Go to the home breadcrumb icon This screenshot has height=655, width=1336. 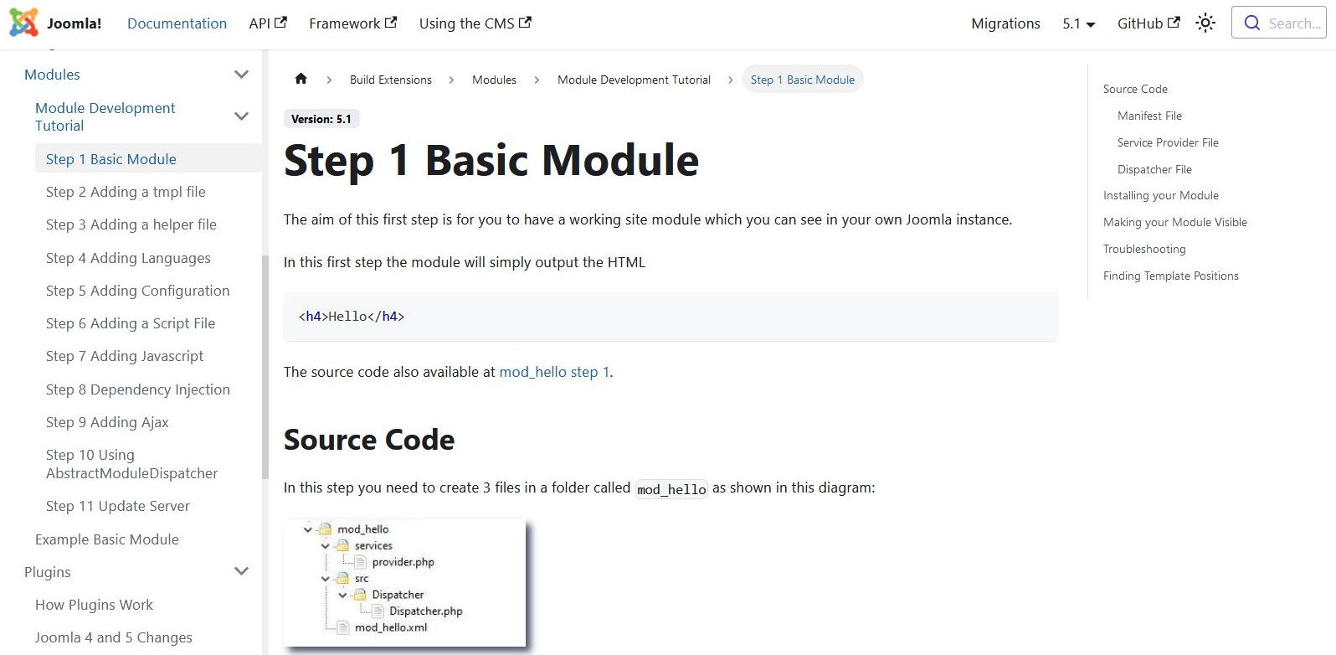pyautogui.click(x=301, y=79)
